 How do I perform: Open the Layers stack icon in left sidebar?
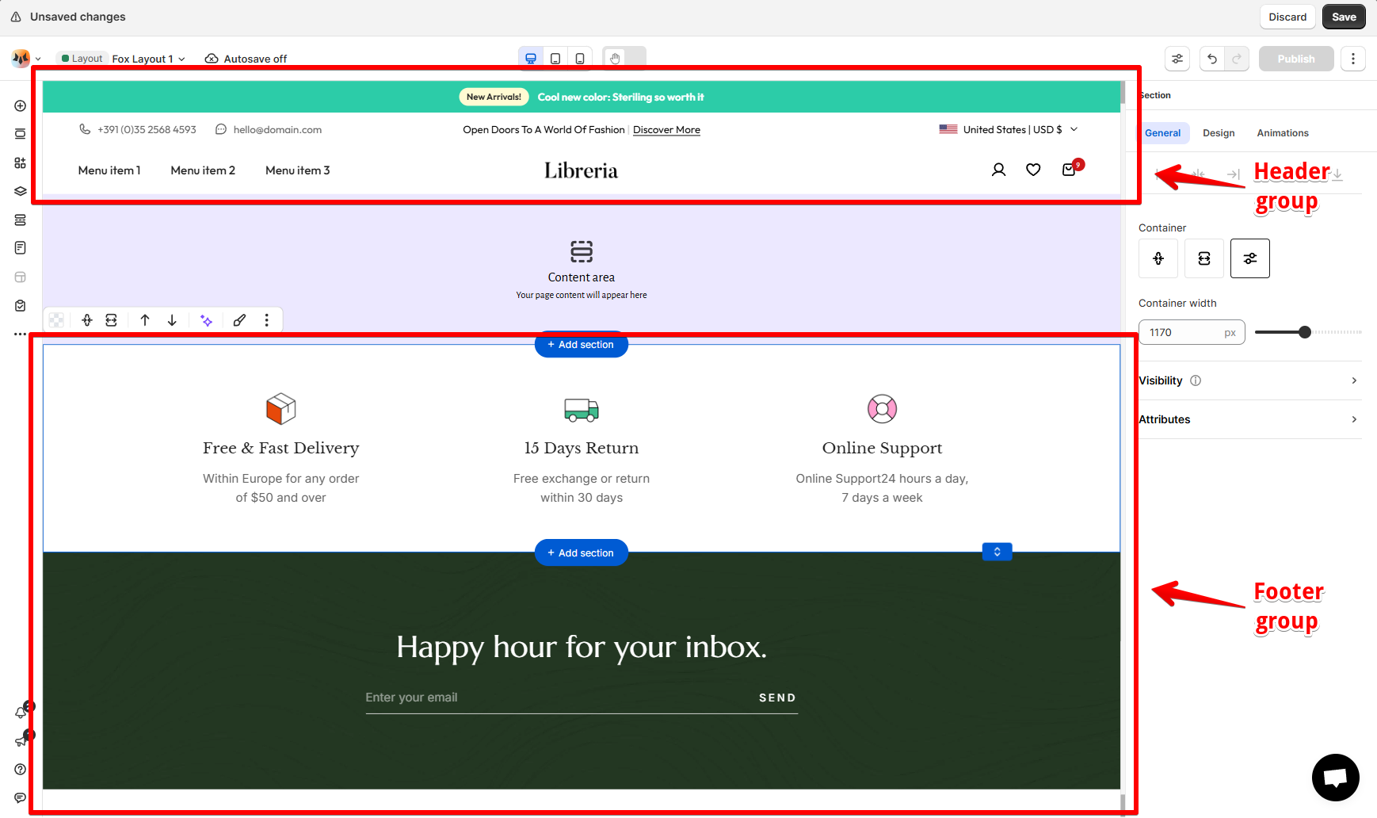[x=21, y=191]
